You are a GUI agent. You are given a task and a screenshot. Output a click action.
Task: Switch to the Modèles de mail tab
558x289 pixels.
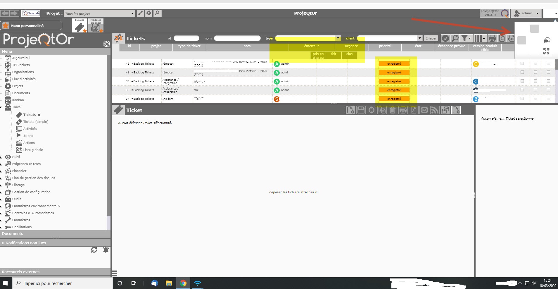(x=96, y=25)
